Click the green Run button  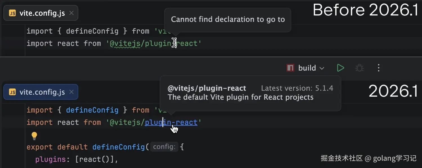pos(340,68)
